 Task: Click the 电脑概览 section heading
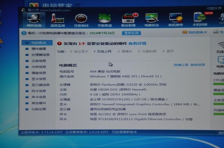tap(68, 65)
